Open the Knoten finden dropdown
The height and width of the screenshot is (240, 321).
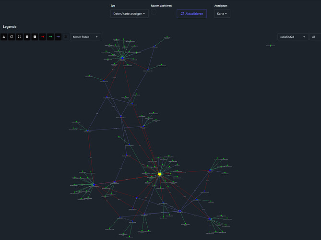point(85,37)
